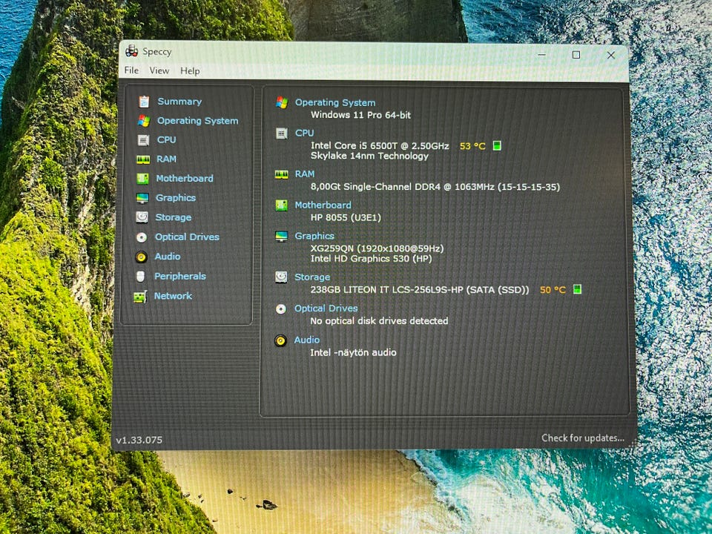Open RAM heading link in summary panel
The image size is (712, 534).
coord(304,174)
